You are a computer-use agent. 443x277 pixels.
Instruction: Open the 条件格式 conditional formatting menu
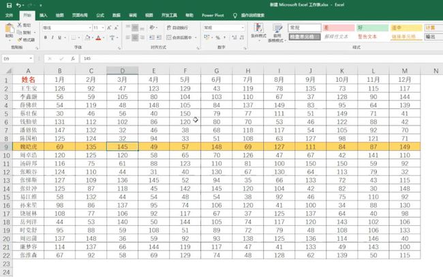(x=258, y=31)
